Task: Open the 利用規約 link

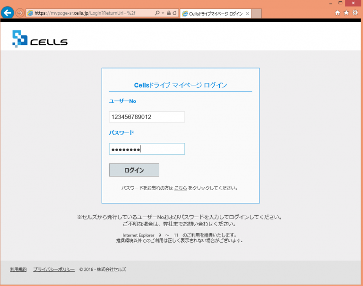Action: (18, 269)
